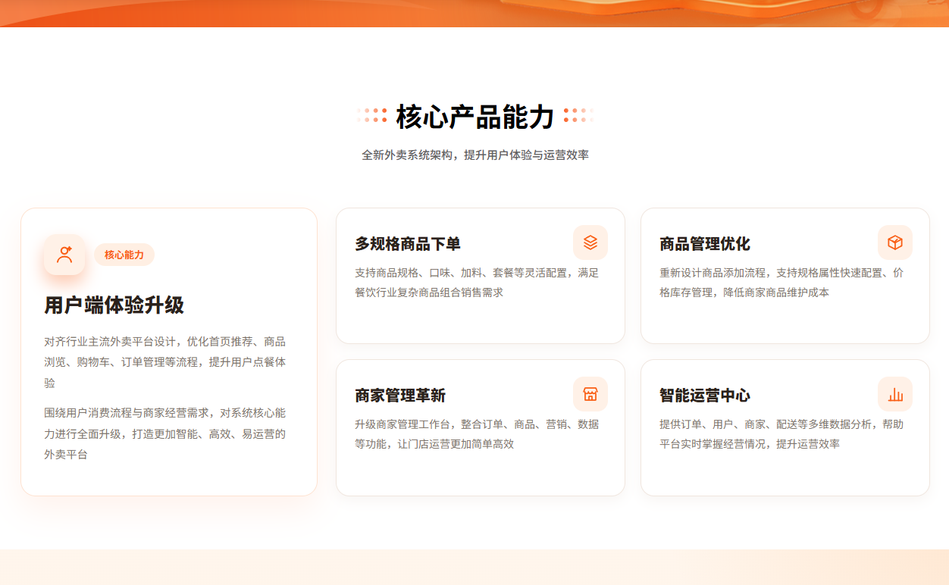Viewport: 949px width, 585px height.
Task: Click the 核心能力 badge
Action: (124, 255)
